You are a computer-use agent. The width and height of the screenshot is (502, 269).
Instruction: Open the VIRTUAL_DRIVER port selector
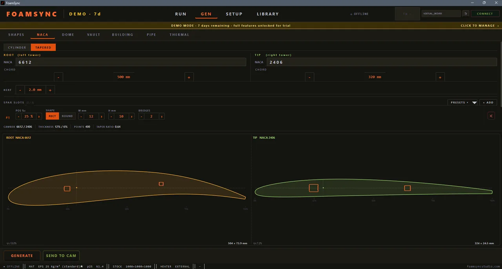click(x=441, y=14)
